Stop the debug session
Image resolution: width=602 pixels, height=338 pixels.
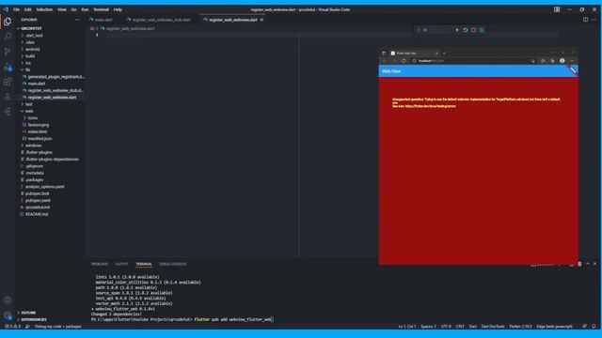[x=474, y=30]
